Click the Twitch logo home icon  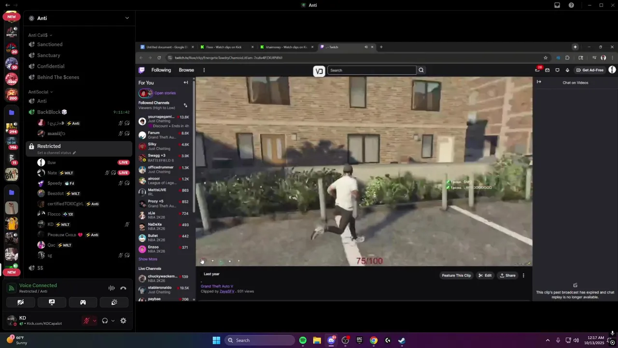(141, 70)
